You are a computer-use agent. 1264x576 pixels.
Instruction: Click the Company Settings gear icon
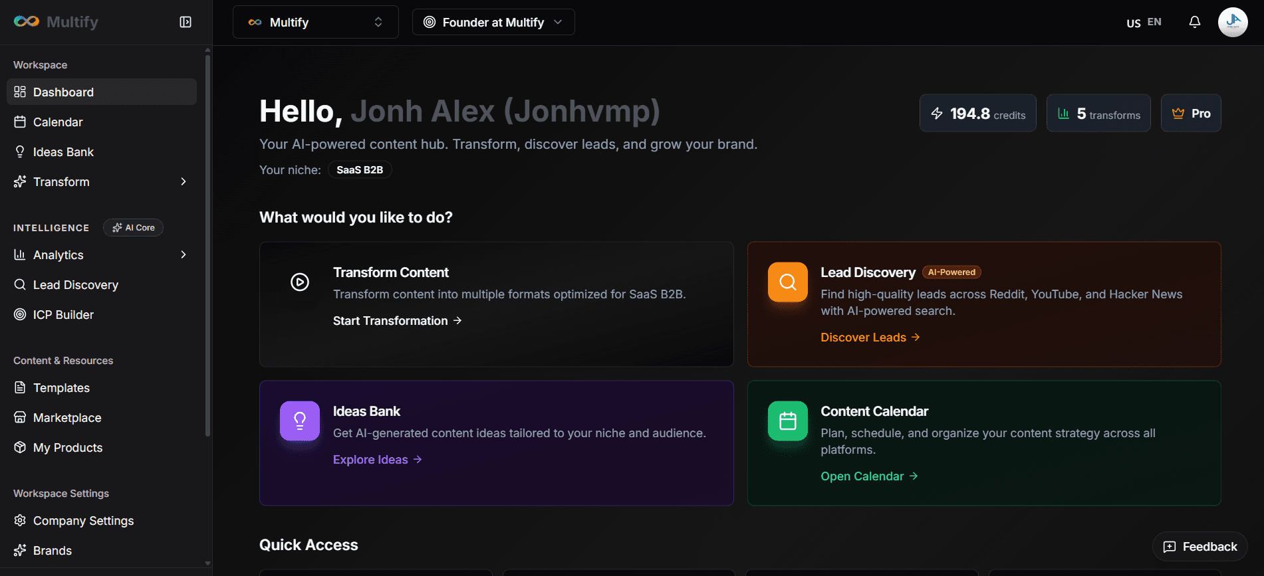[x=20, y=520]
